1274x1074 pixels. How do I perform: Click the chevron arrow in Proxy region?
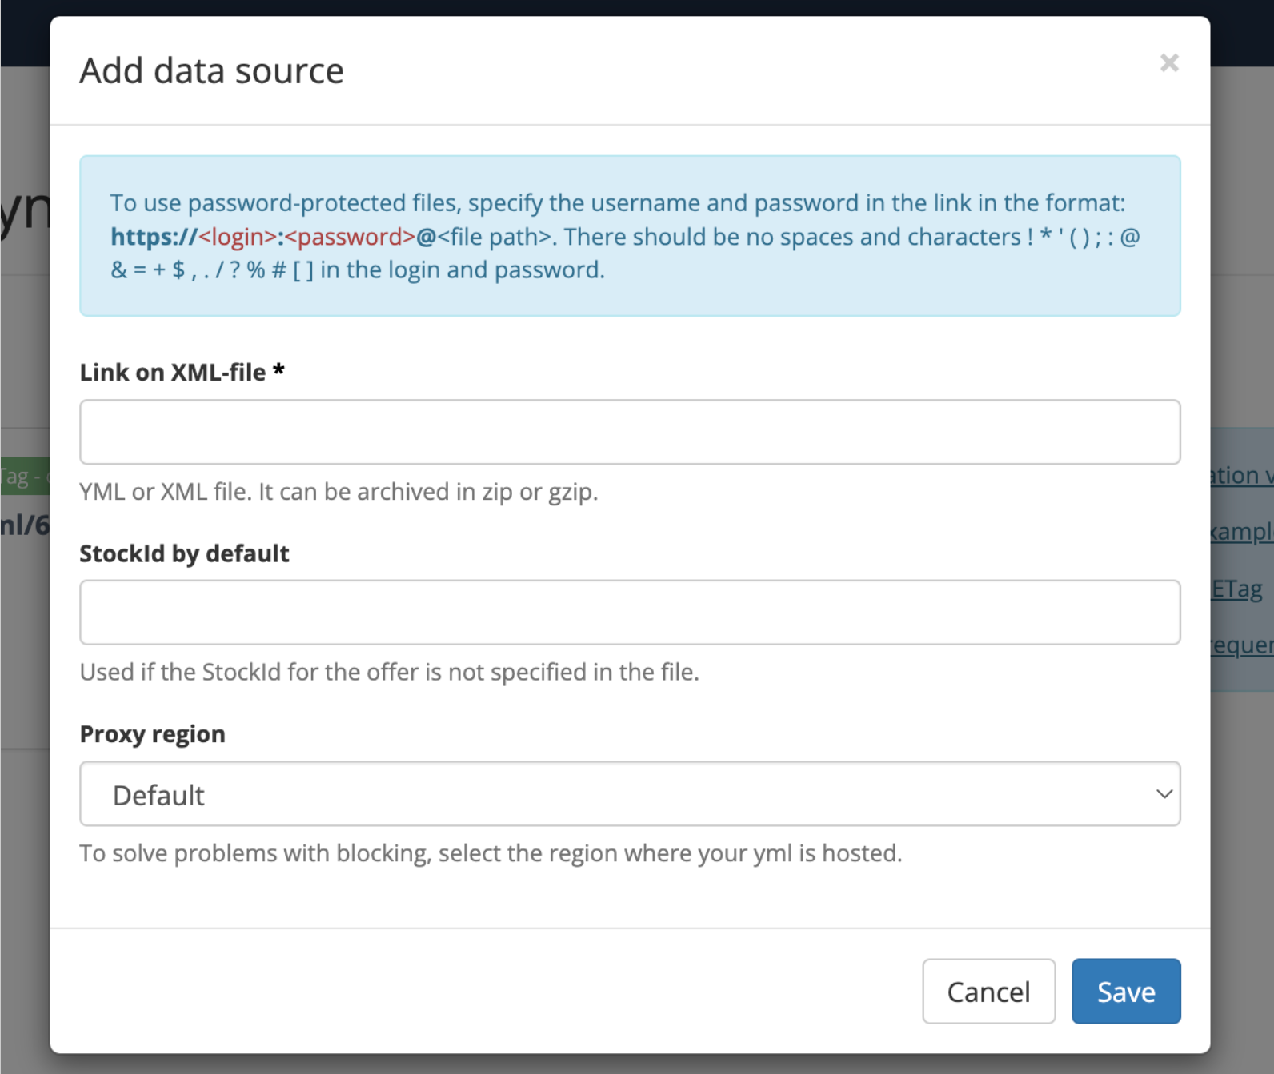click(1164, 794)
